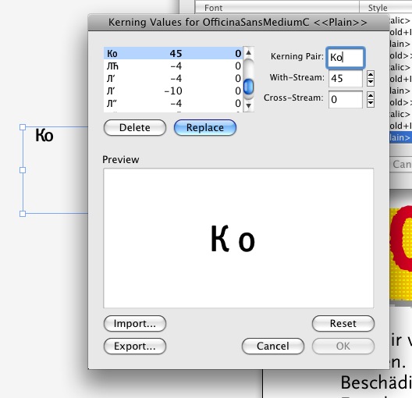Viewport: 412px width, 398px height.
Task: Click the Reset button
Action: tap(343, 323)
